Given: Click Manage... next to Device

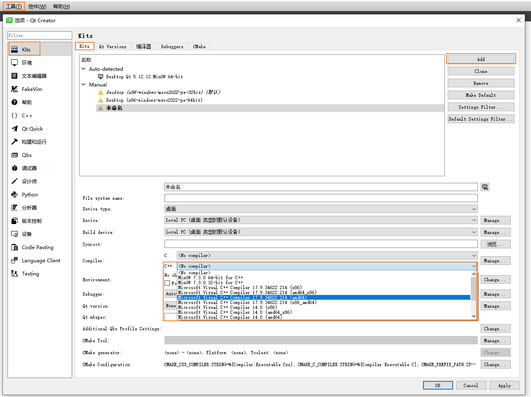Looking at the screenshot, I should [x=496, y=220].
